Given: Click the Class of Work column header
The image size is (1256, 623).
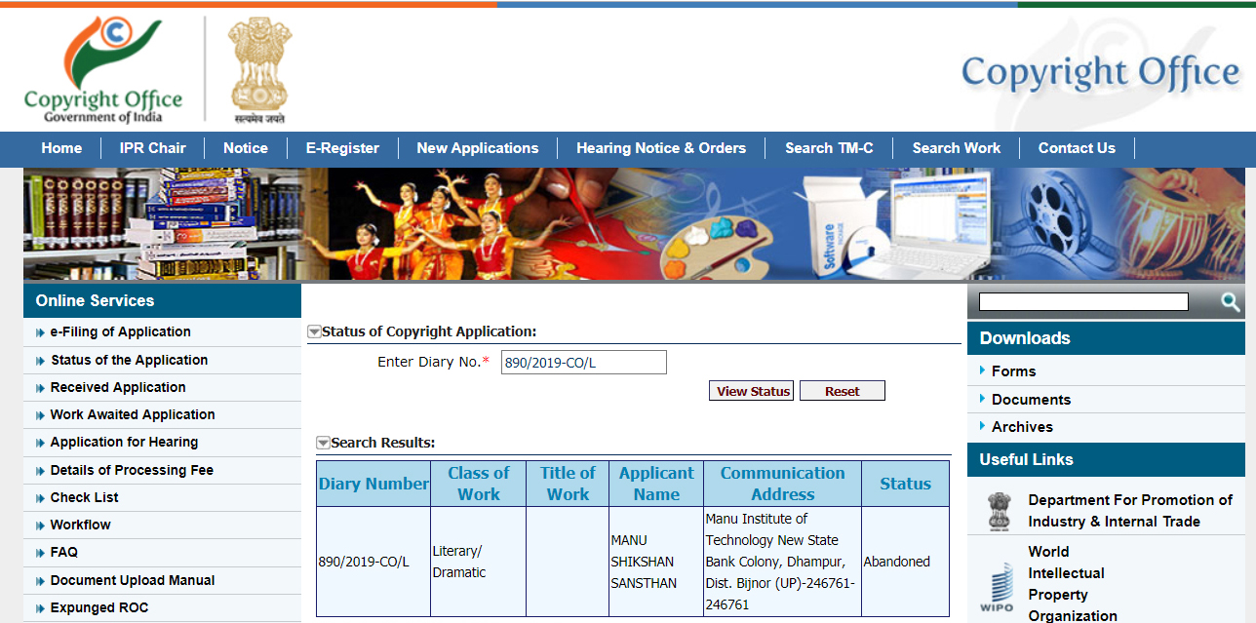Looking at the screenshot, I should tap(479, 484).
